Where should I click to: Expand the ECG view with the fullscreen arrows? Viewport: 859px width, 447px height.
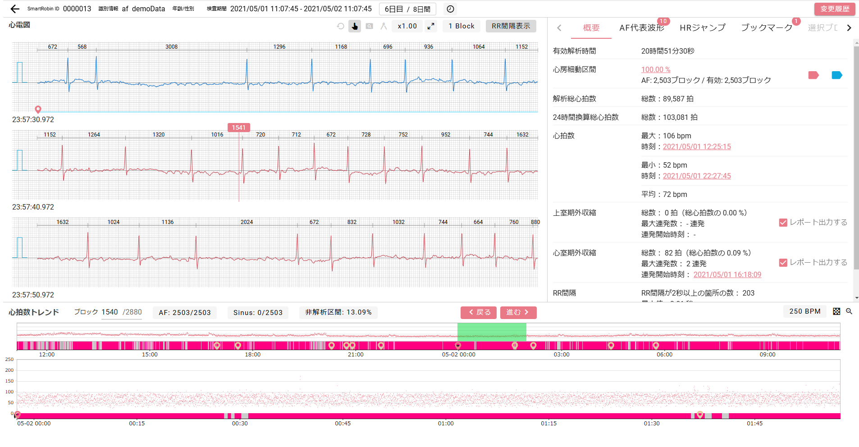coord(431,26)
